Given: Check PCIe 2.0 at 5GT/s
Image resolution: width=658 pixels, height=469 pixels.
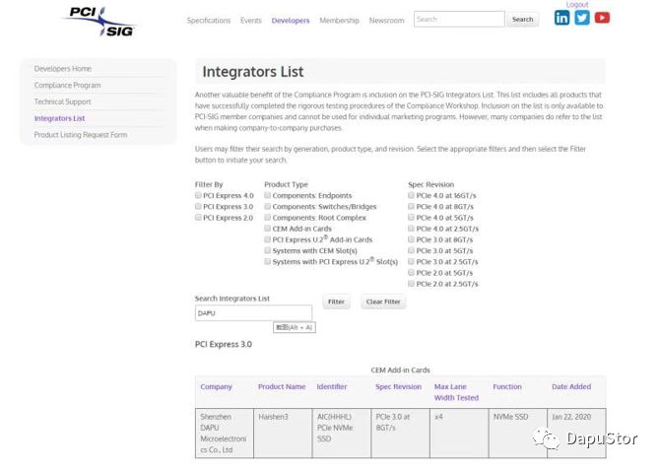Looking at the screenshot, I should 411,273.
